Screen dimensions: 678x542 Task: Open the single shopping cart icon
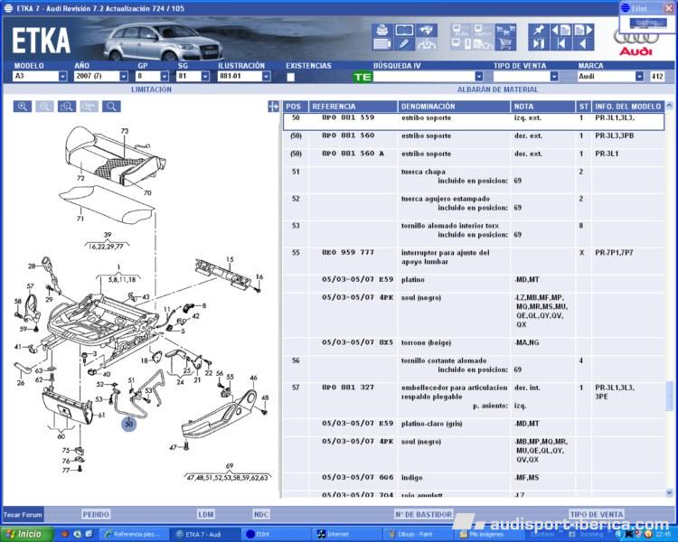[505, 43]
